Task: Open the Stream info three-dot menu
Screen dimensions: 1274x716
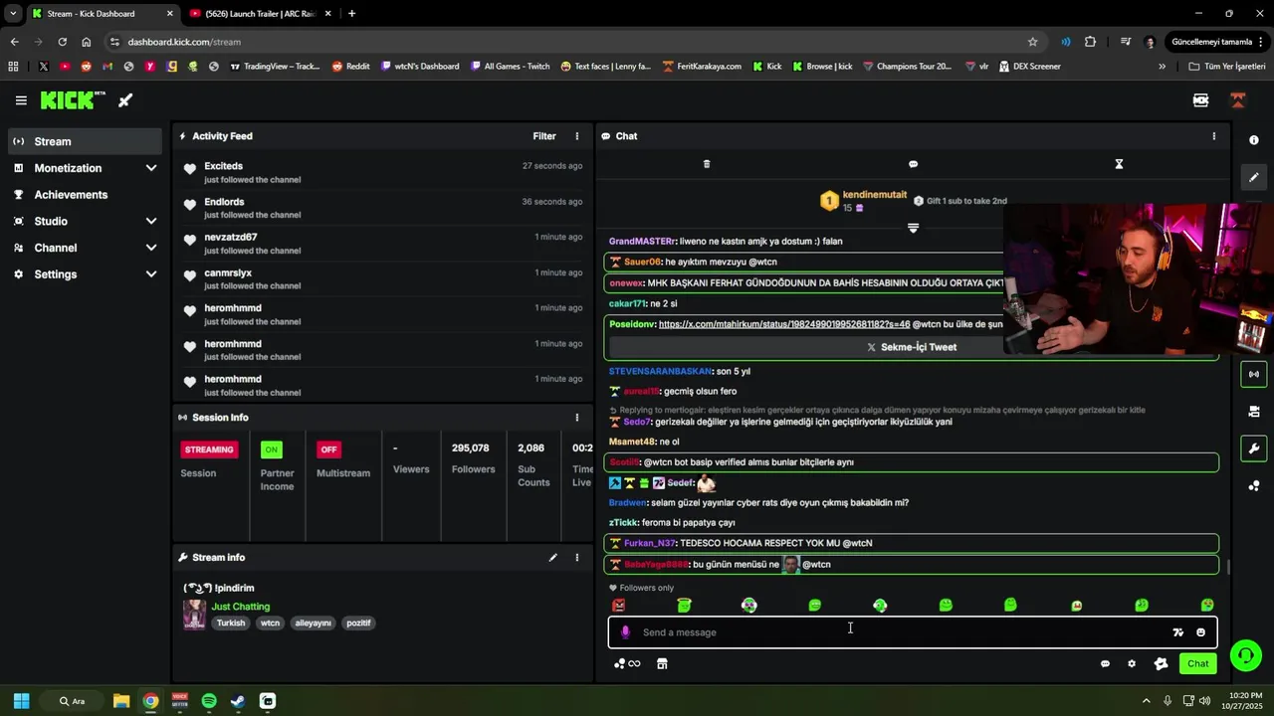Action: [x=576, y=558]
